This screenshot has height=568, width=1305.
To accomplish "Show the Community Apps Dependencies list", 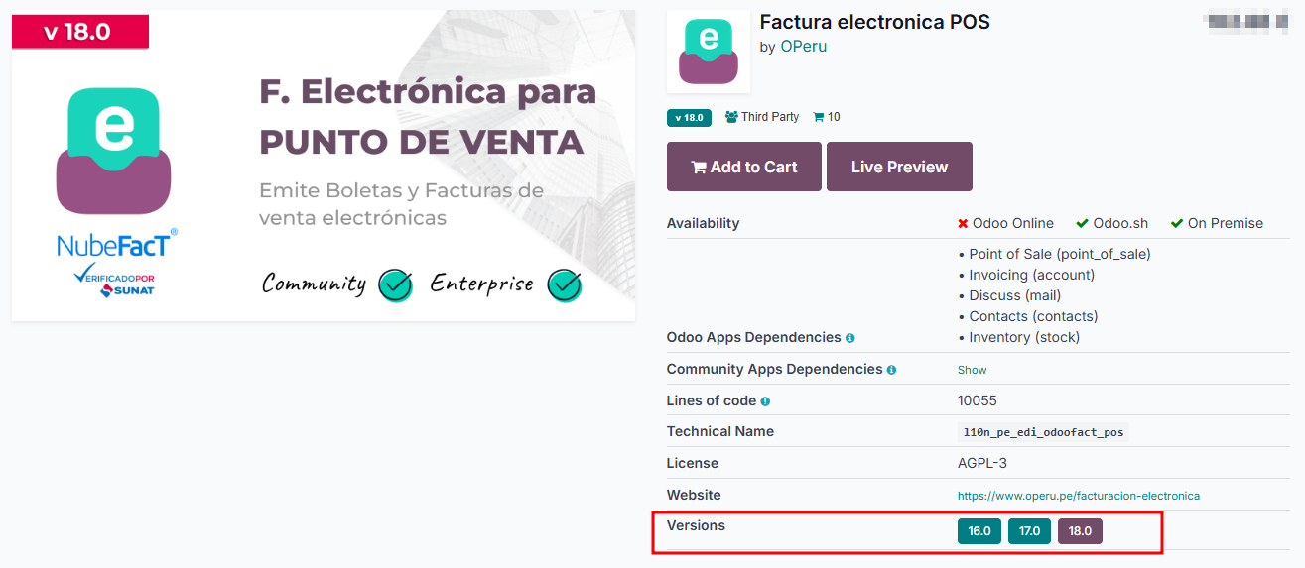I will tap(972, 370).
